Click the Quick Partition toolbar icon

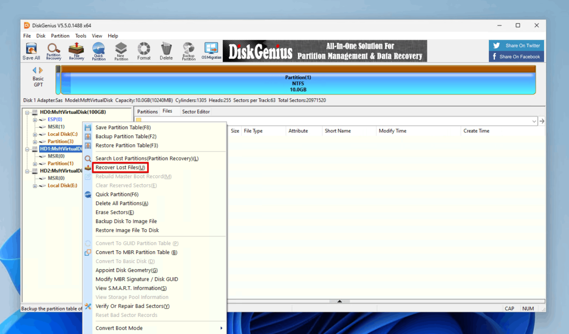(x=98, y=50)
